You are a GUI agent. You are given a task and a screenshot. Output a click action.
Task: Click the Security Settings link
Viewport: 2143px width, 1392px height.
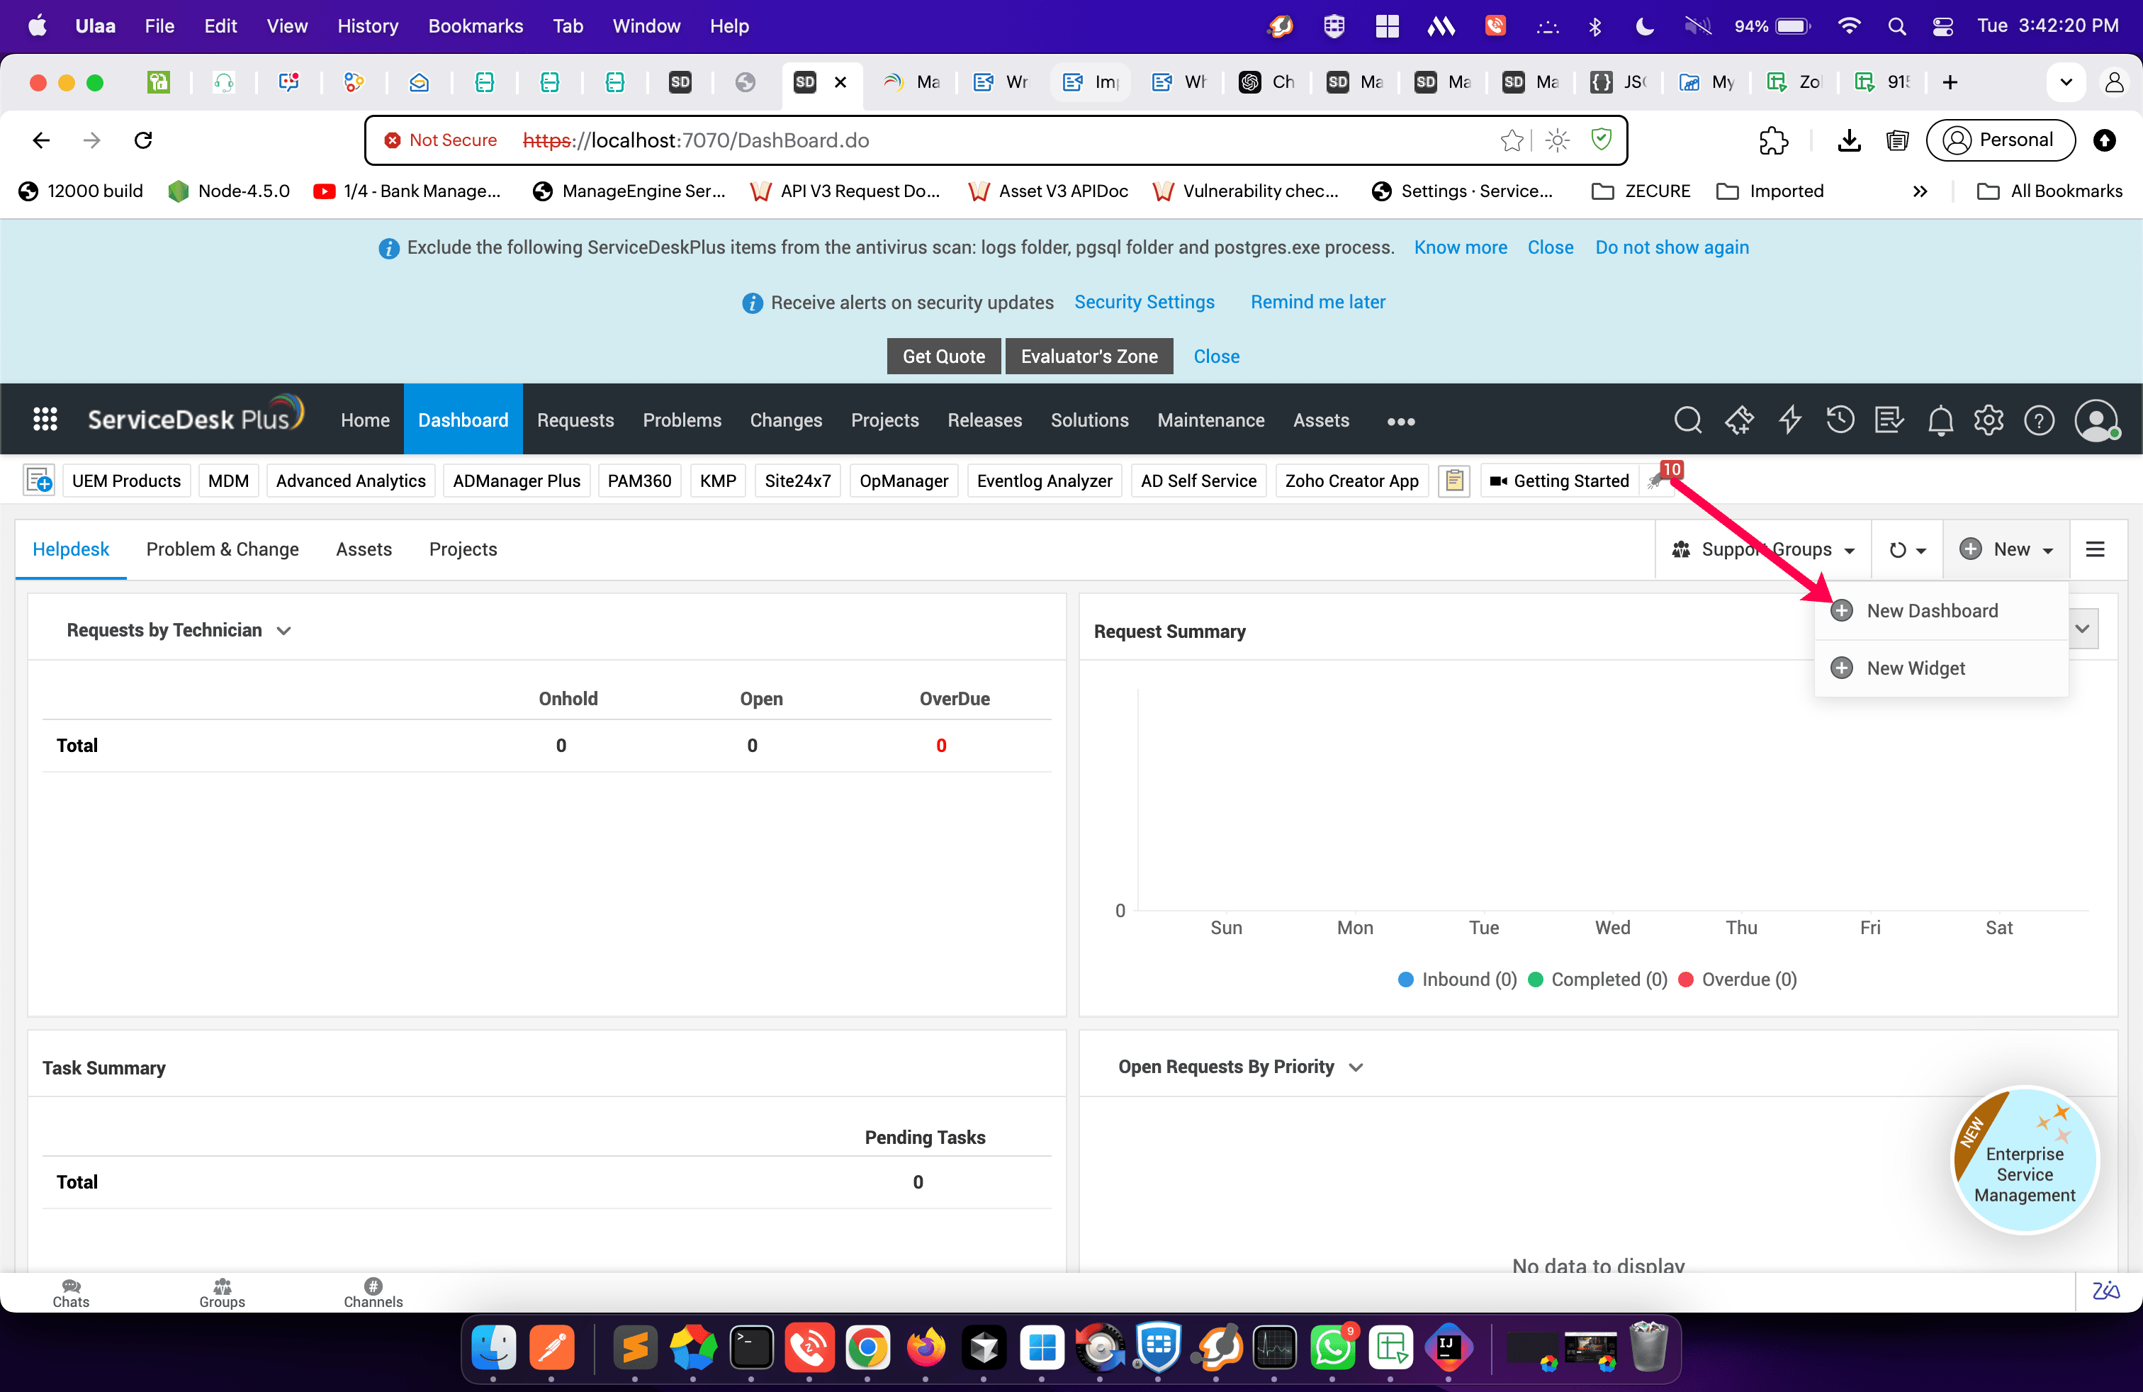[x=1144, y=303]
